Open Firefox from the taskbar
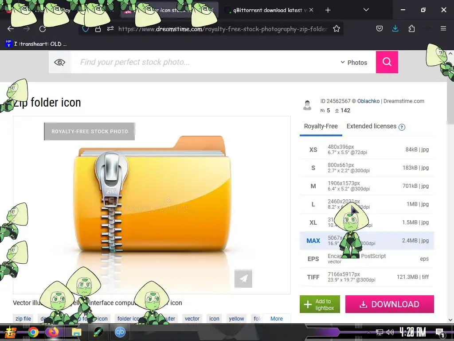The image size is (454, 341). click(x=53, y=332)
